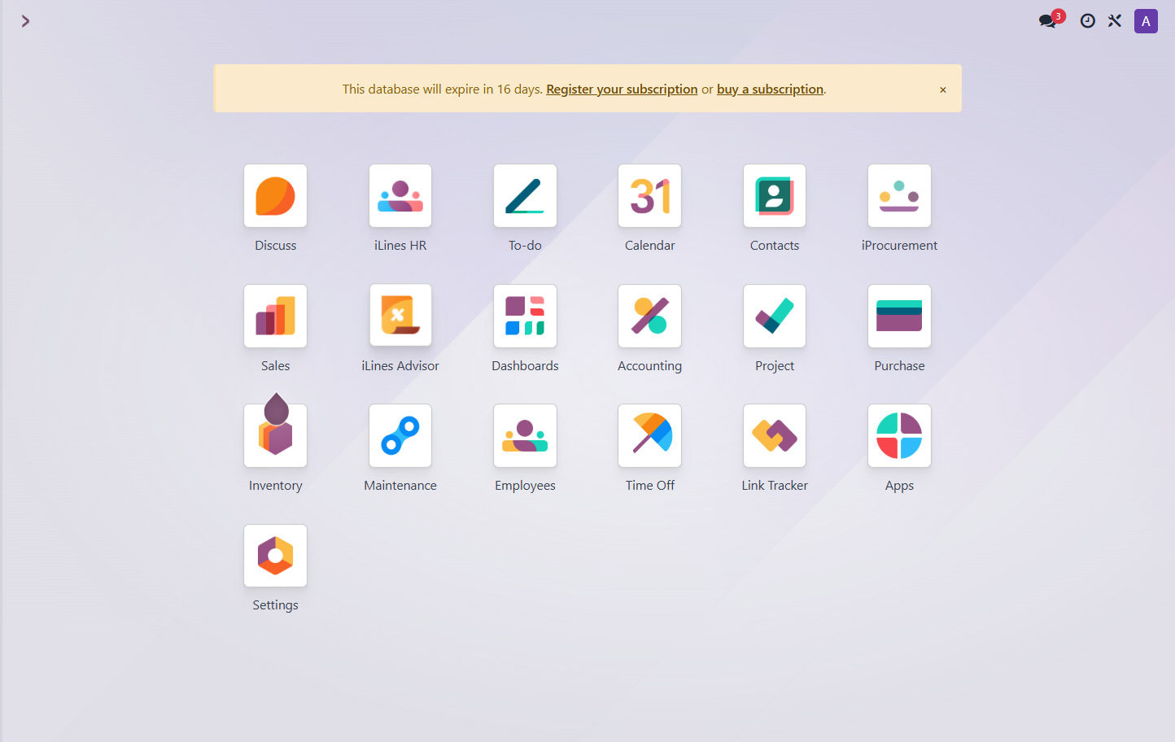
Task: Expand the sidebar with the chevron arrow
Action: click(x=25, y=21)
